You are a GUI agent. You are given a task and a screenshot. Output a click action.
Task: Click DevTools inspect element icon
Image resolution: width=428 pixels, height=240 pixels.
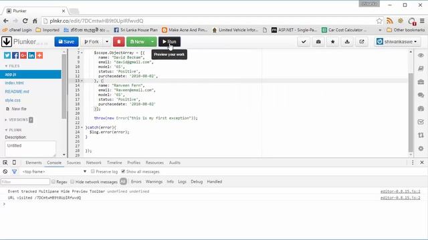(5, 163)
